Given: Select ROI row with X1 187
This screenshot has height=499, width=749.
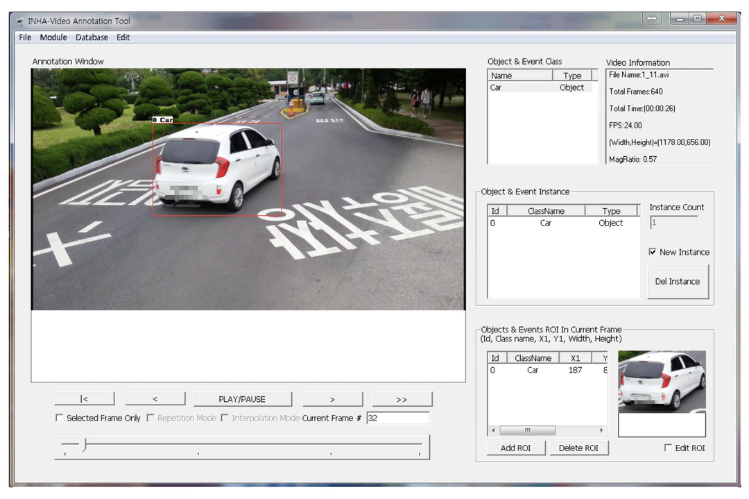Looking at the screenshot, I should (547, 370).
